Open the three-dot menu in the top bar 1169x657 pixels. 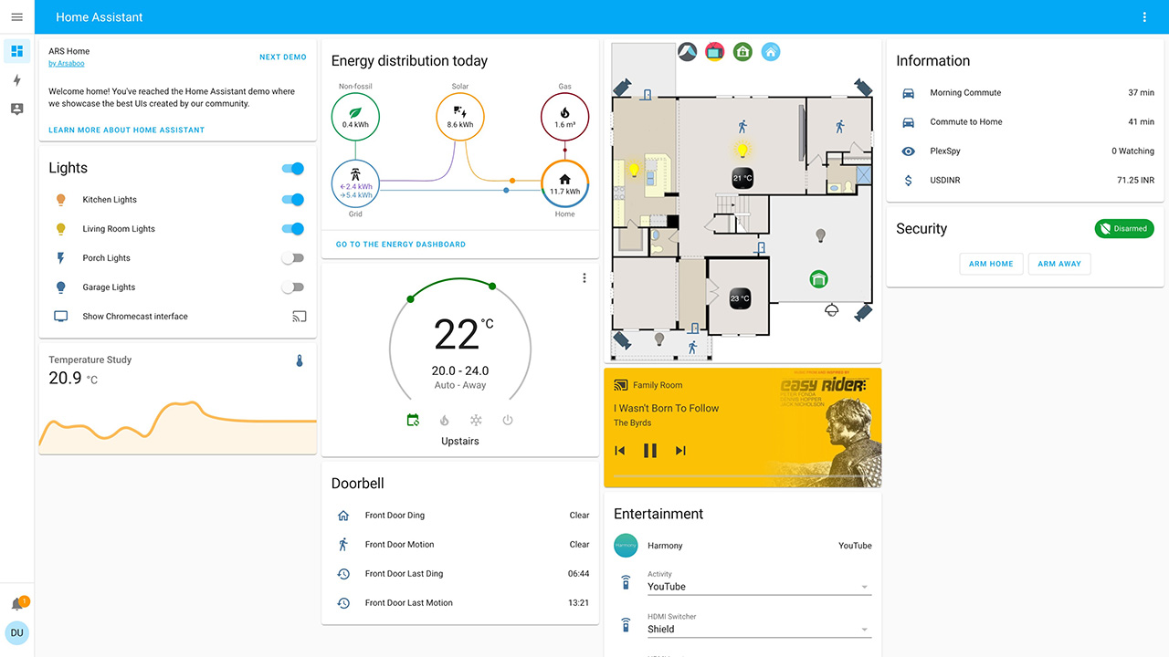click(x=1144, y=16)
